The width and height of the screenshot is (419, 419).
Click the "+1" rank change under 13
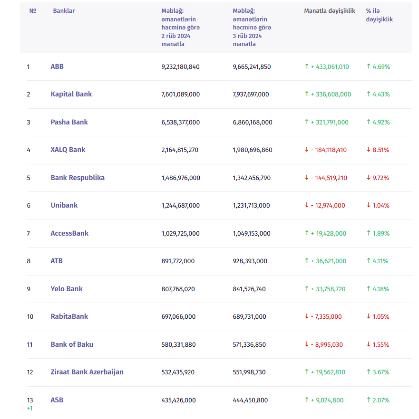pos(29,409)
